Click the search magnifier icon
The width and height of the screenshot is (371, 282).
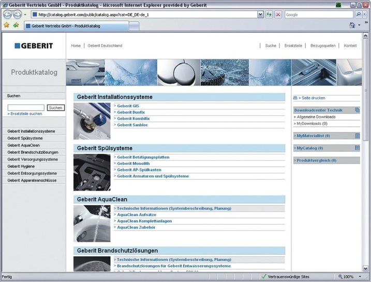[x=358, y=14]
